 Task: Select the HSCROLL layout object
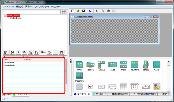pyautogui.click(x=91, y=66)
